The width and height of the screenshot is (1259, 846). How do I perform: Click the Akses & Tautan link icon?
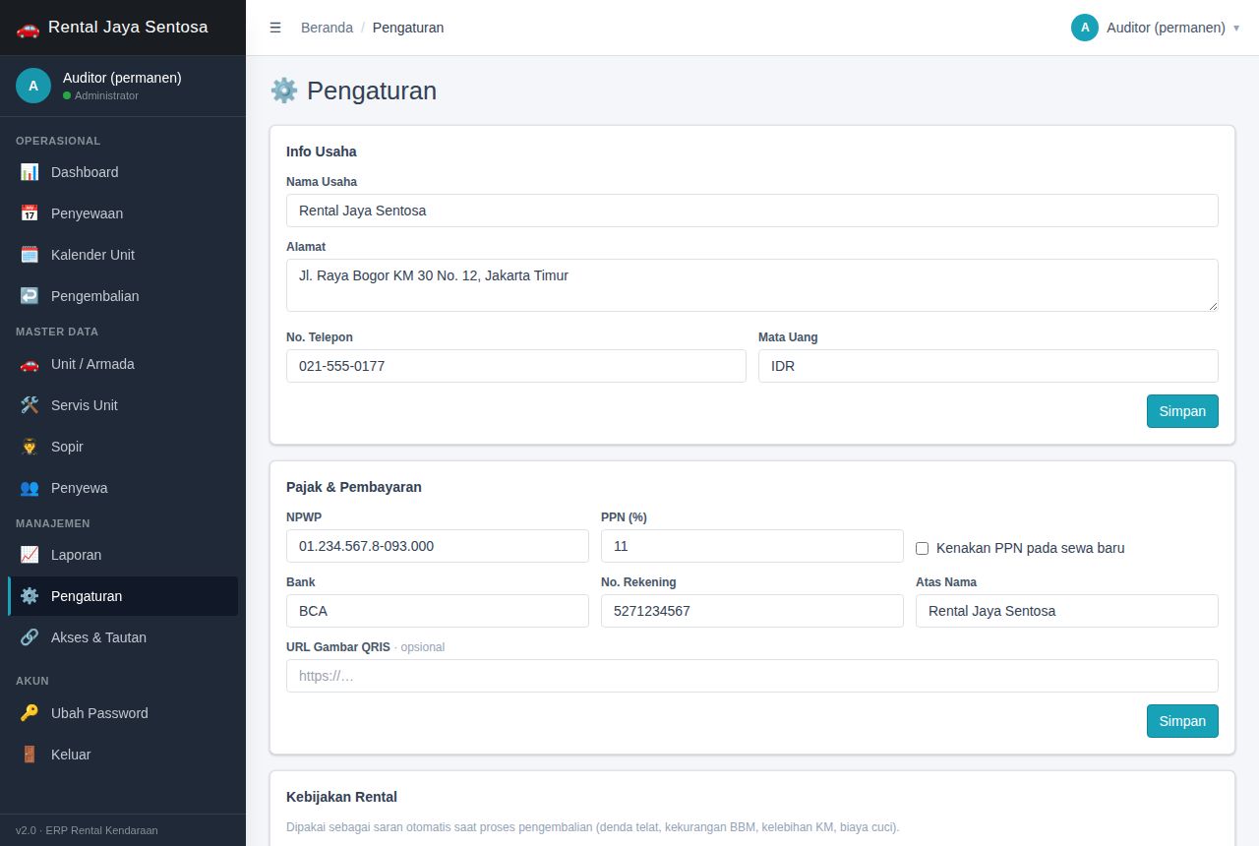pos(30,637)
